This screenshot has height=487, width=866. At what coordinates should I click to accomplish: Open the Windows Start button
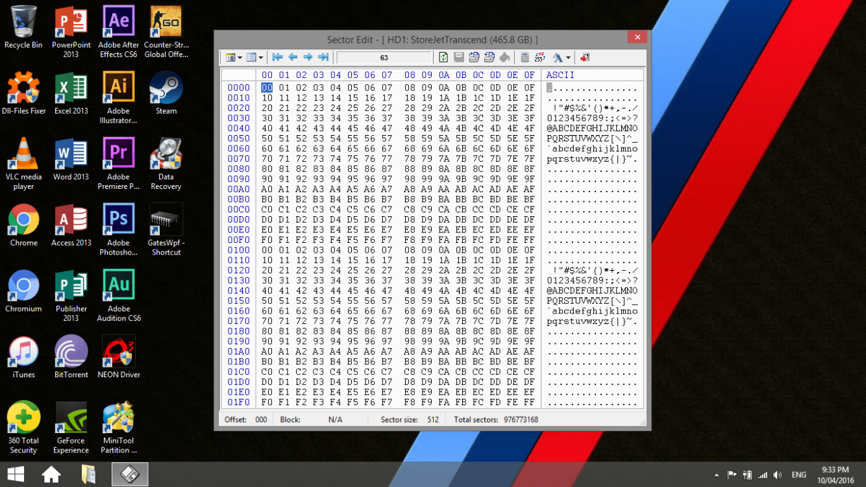16,475
